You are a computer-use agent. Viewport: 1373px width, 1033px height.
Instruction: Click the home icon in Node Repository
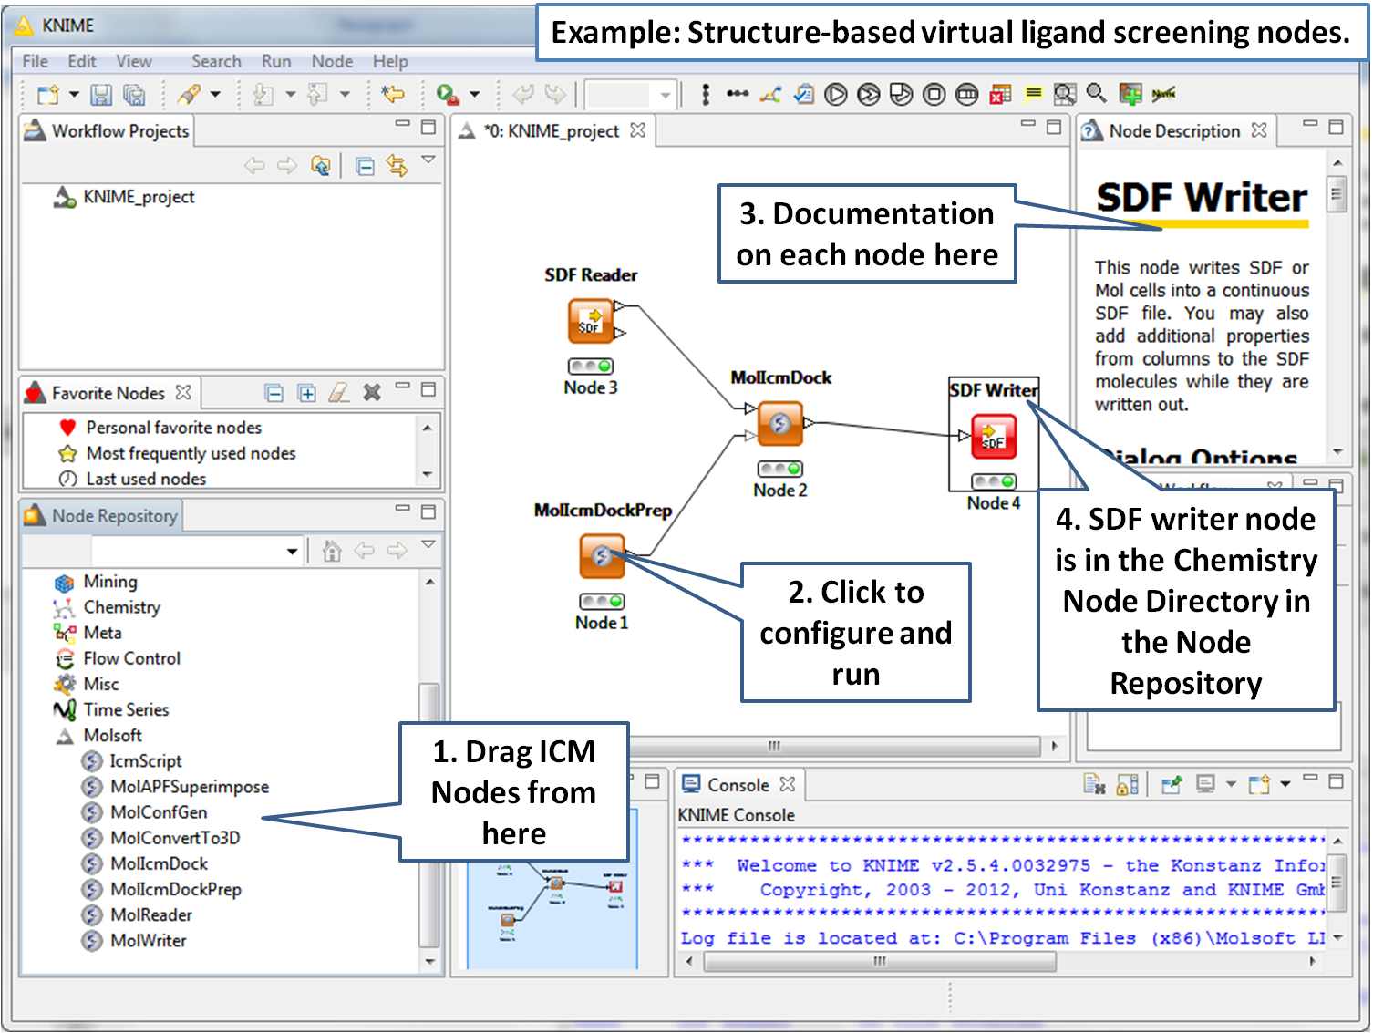click(332, 551)
